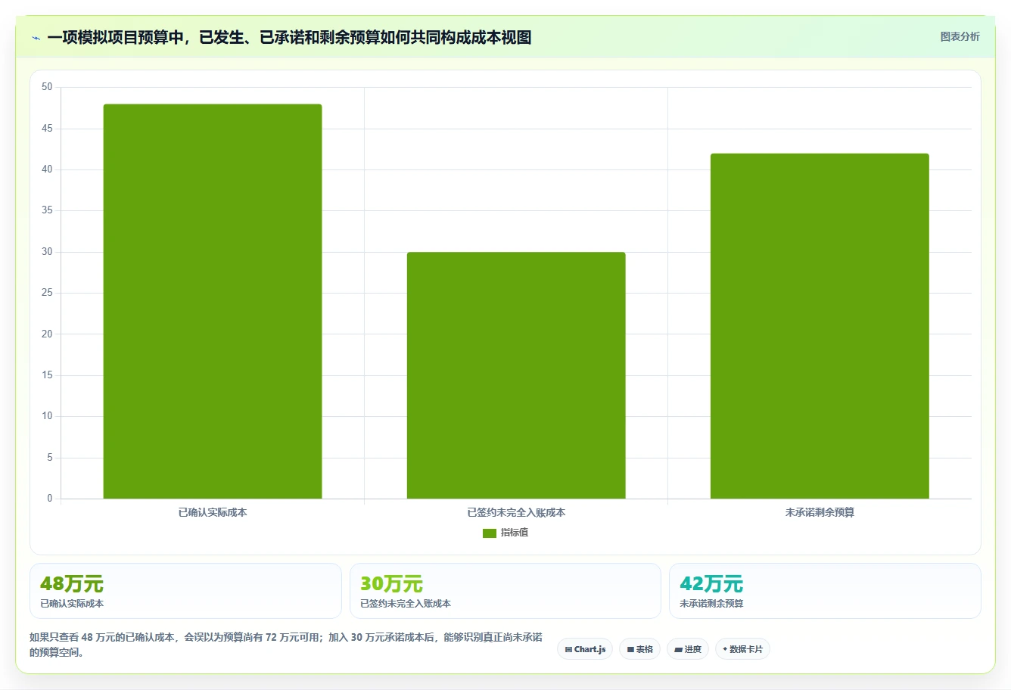Click the 未承诺剩余预算 caption under 42万元
Screen dimensions: 1011x690
711,604
